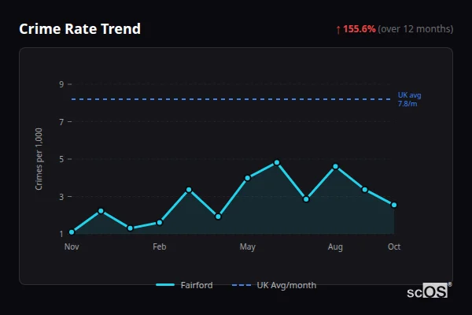This screenshot has width=472, height=315.
Task: Click the Oct data point at the line end
Action: [x=394, y=205]
